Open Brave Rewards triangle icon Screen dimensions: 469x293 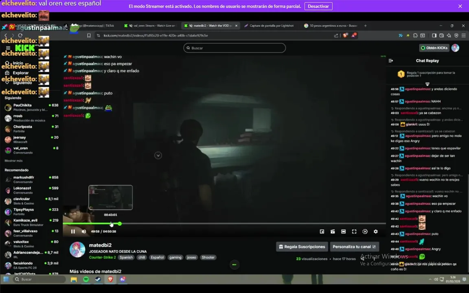[x=354, y=35]
